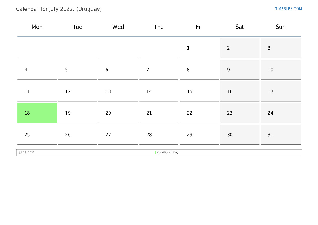
Task: Select the Thu column header
Action: 159,27
